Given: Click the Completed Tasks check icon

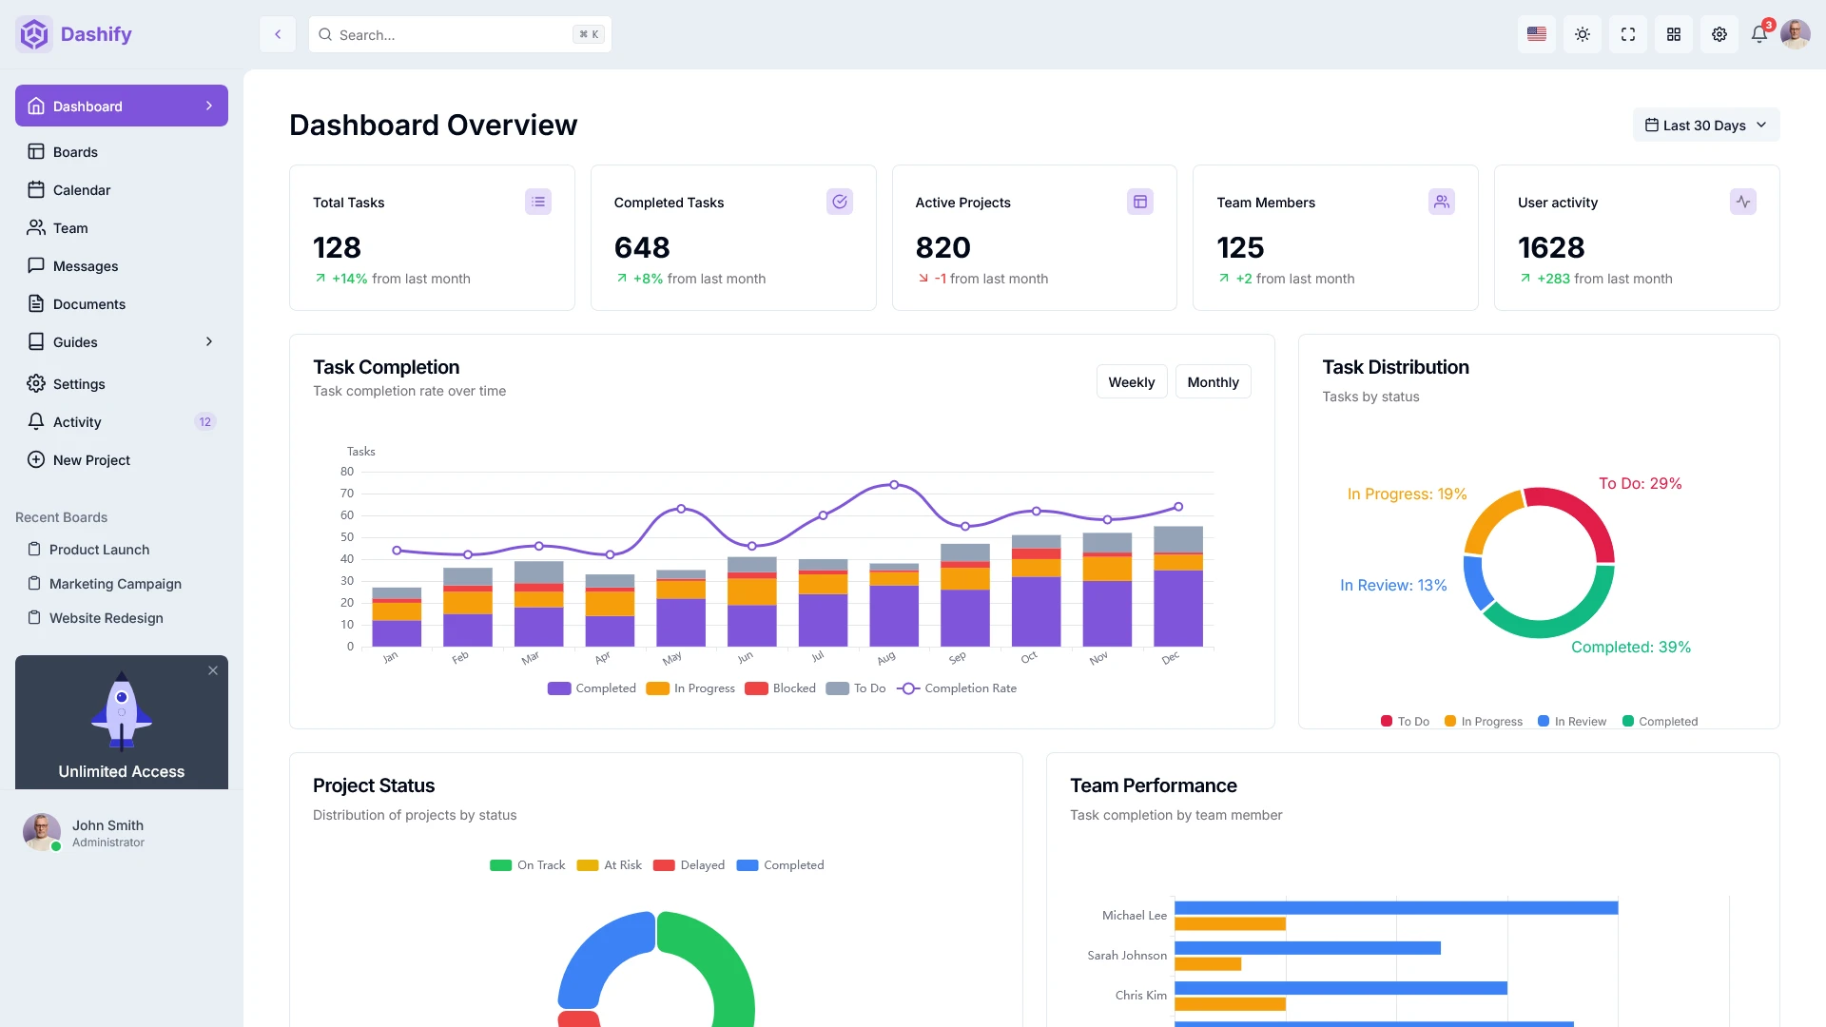Looking at the screenshot, I should [x=840, y=202].
